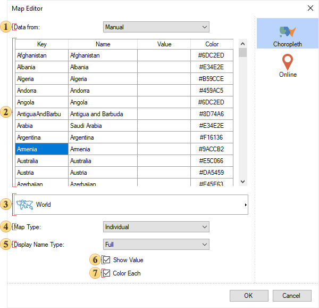
Task: Click the scrollbar down arrow
Action: pyautogui.click(x=242, y=181)
